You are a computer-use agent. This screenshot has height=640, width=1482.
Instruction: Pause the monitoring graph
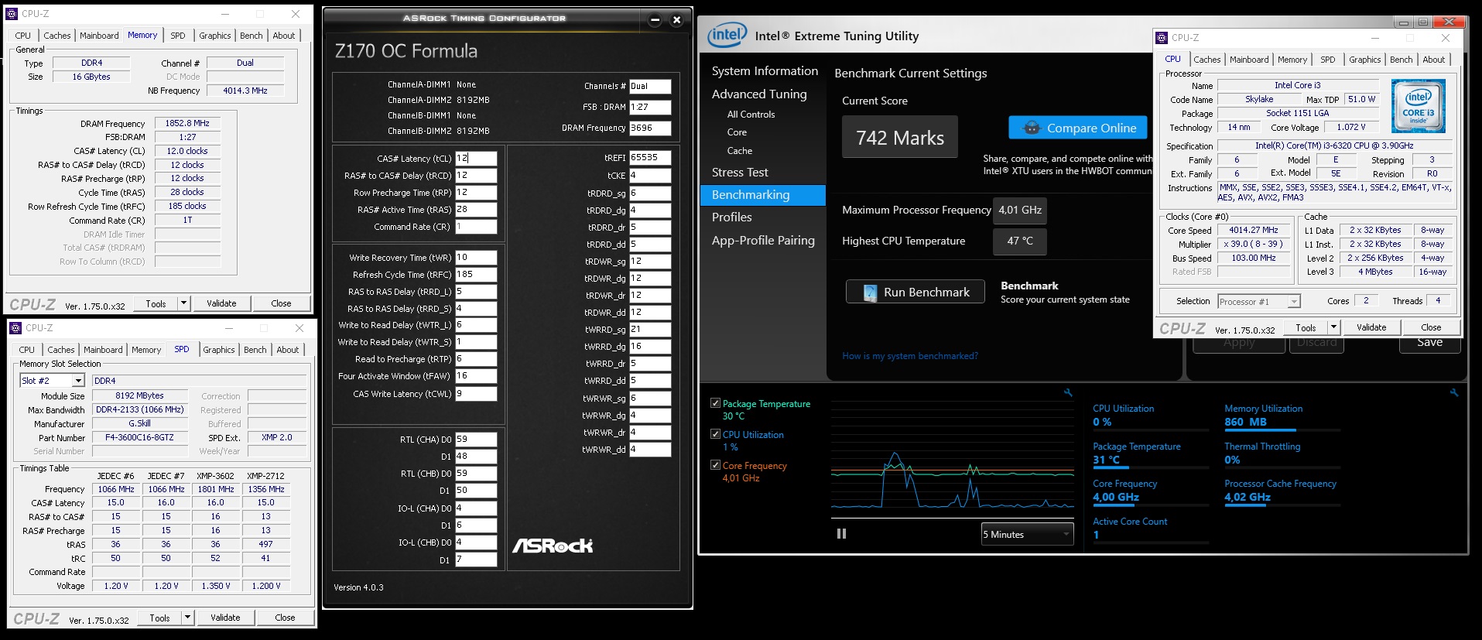tap(841, 534)
